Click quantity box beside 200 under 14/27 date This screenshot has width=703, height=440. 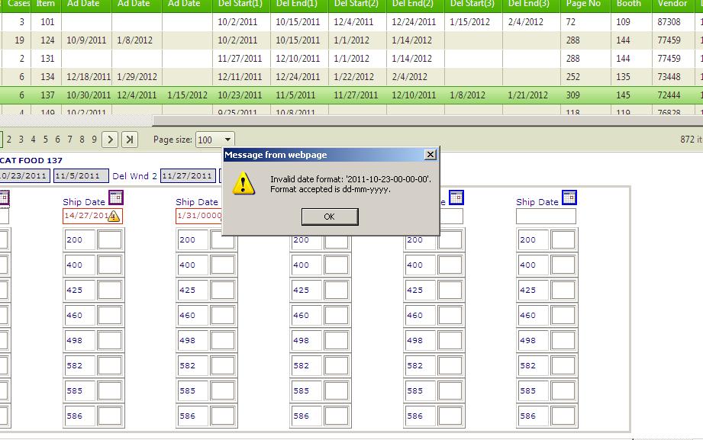pos(110,239)
